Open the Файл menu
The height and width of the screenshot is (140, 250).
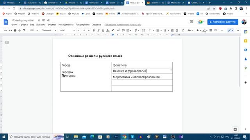pos(14,24)
